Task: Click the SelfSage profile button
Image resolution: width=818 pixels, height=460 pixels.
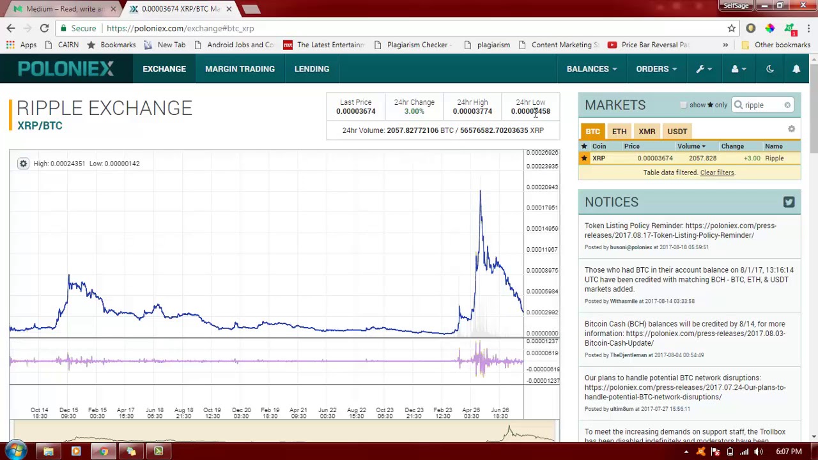Action: point(736,6)
